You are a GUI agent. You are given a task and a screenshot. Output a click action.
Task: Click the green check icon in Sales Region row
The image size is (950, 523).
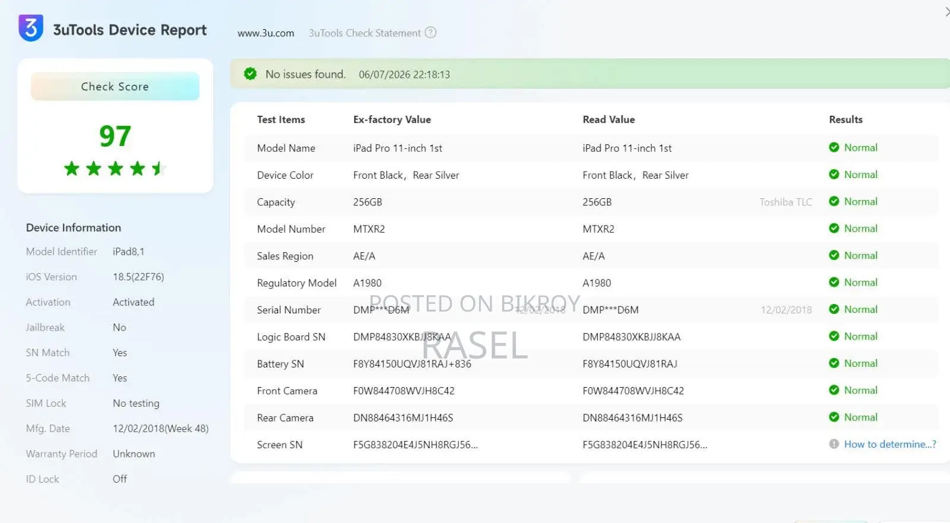click(x=834, y=255)
